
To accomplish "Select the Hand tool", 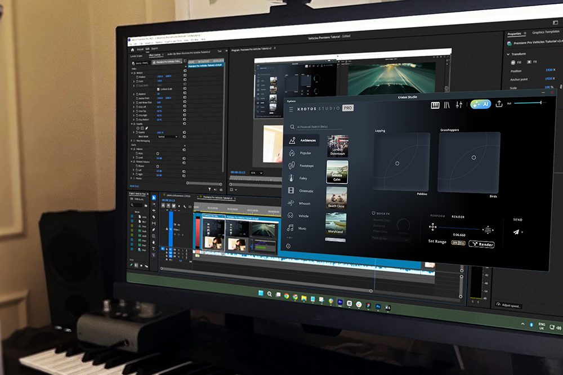I will [x=154, y=243].
